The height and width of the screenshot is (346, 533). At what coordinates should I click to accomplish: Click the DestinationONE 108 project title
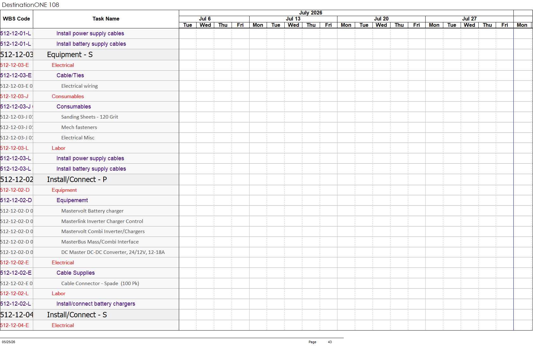(x=31, y=5)
